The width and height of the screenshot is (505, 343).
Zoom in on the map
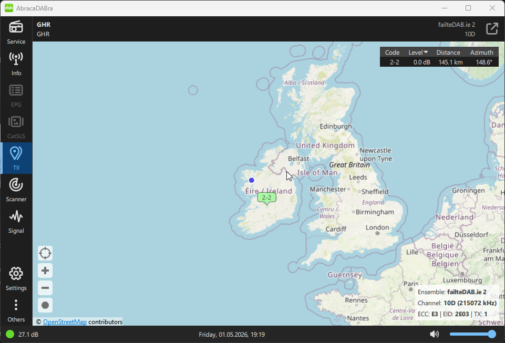tap(45, 271)
